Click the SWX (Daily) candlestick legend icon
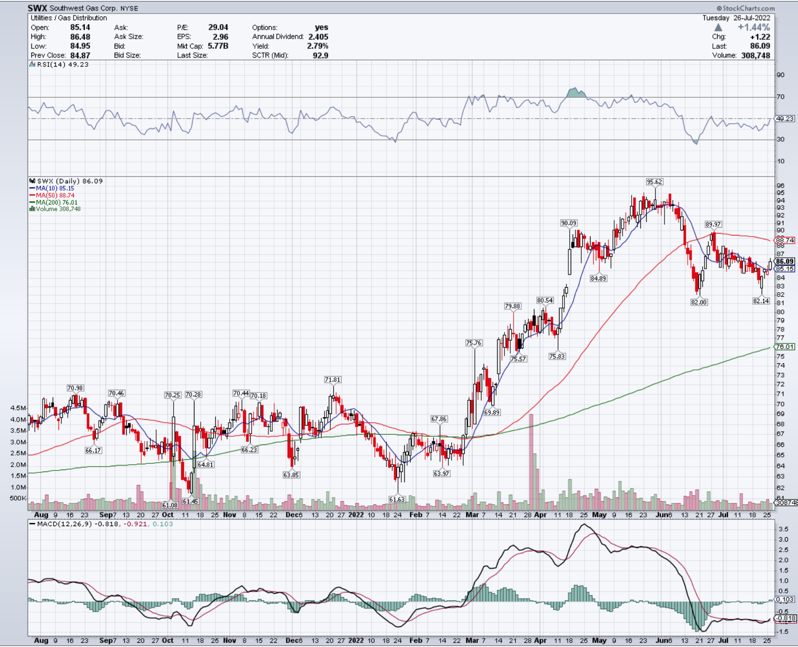The width and height of the screenshot is (798, 647). (x=32, y=181)
